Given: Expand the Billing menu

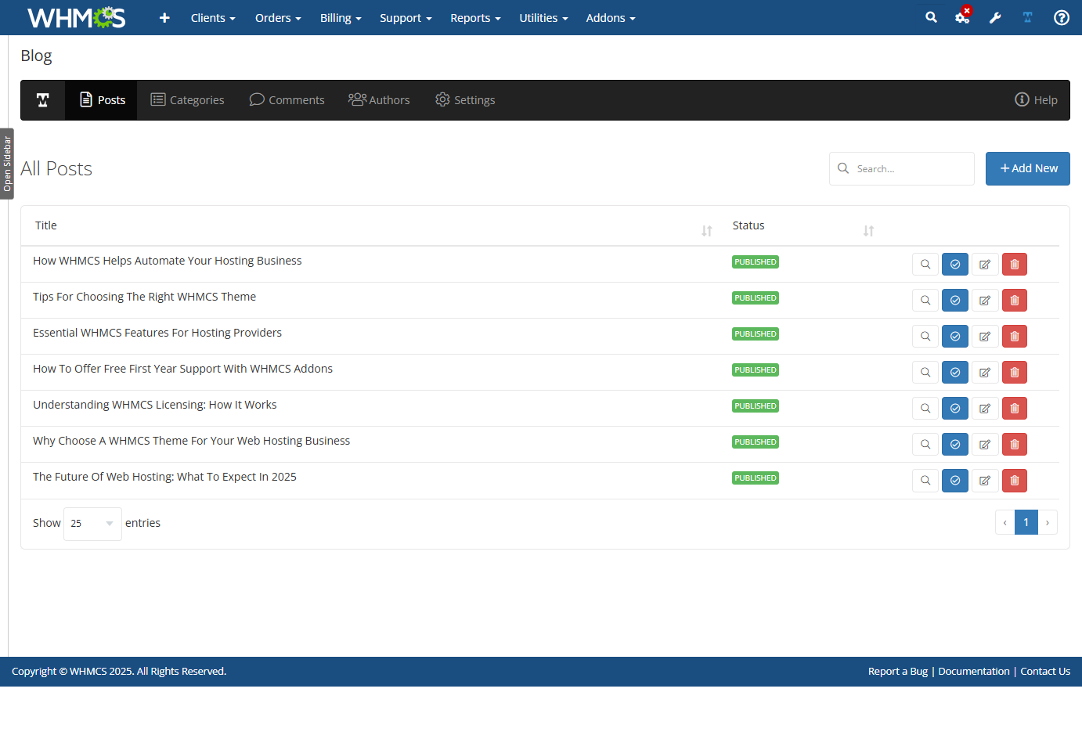Looking at the screenshot, I should pos(341,18).
